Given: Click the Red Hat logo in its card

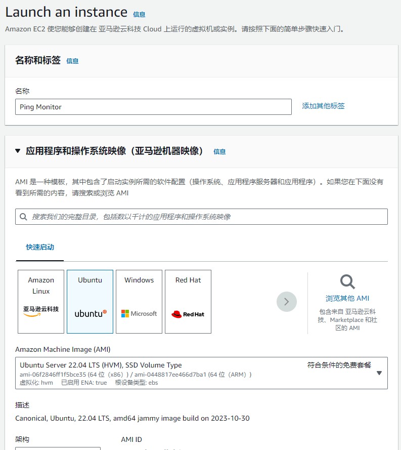Looking at the screenshot, I should point(188,314).
